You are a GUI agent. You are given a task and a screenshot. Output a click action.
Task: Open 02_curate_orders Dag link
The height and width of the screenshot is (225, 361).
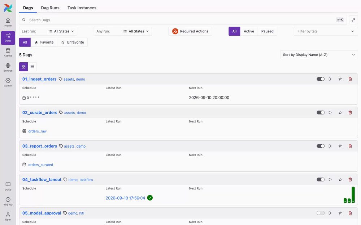pos(40,112)
